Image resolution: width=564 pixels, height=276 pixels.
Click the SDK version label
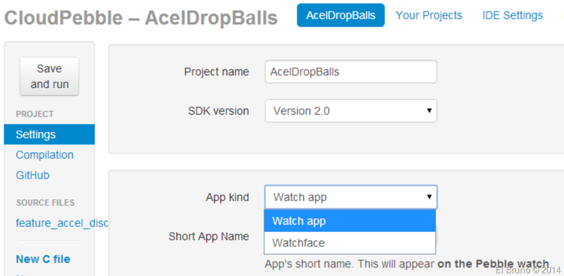click(219, 111)
